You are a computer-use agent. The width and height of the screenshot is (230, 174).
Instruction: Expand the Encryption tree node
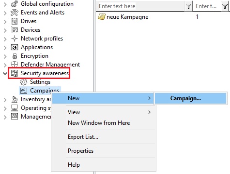(5, 56)
